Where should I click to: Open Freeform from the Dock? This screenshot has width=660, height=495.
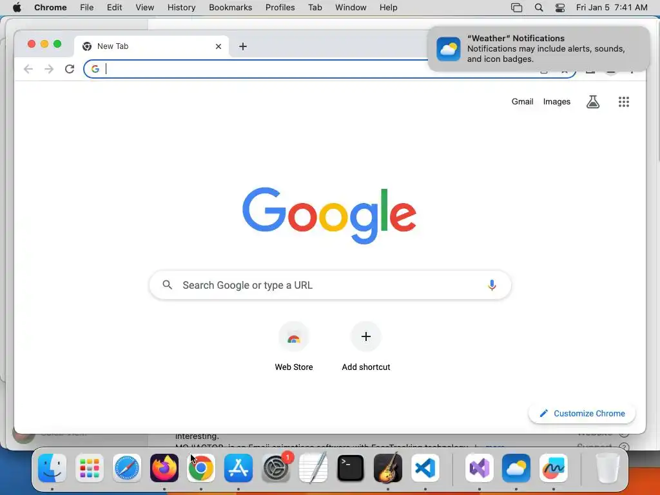click(554, 468)
